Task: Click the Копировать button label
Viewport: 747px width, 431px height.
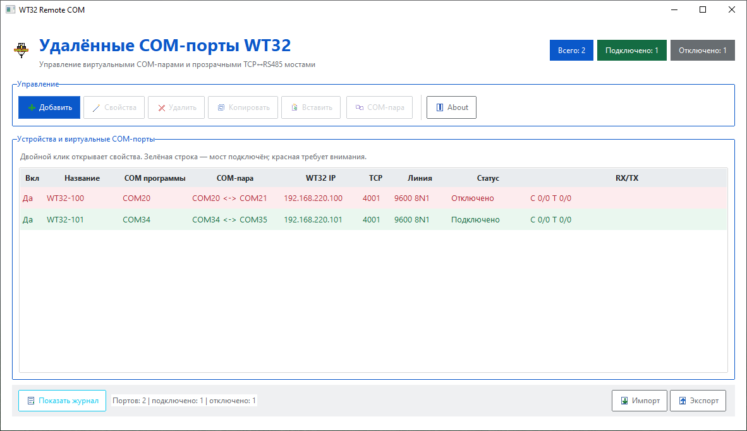Action: point(249,107)
